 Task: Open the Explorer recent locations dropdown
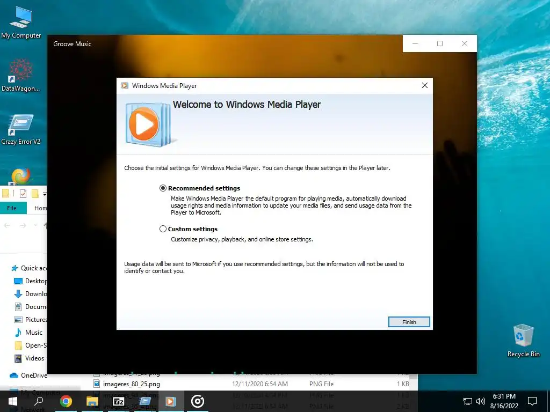point(35,225)
